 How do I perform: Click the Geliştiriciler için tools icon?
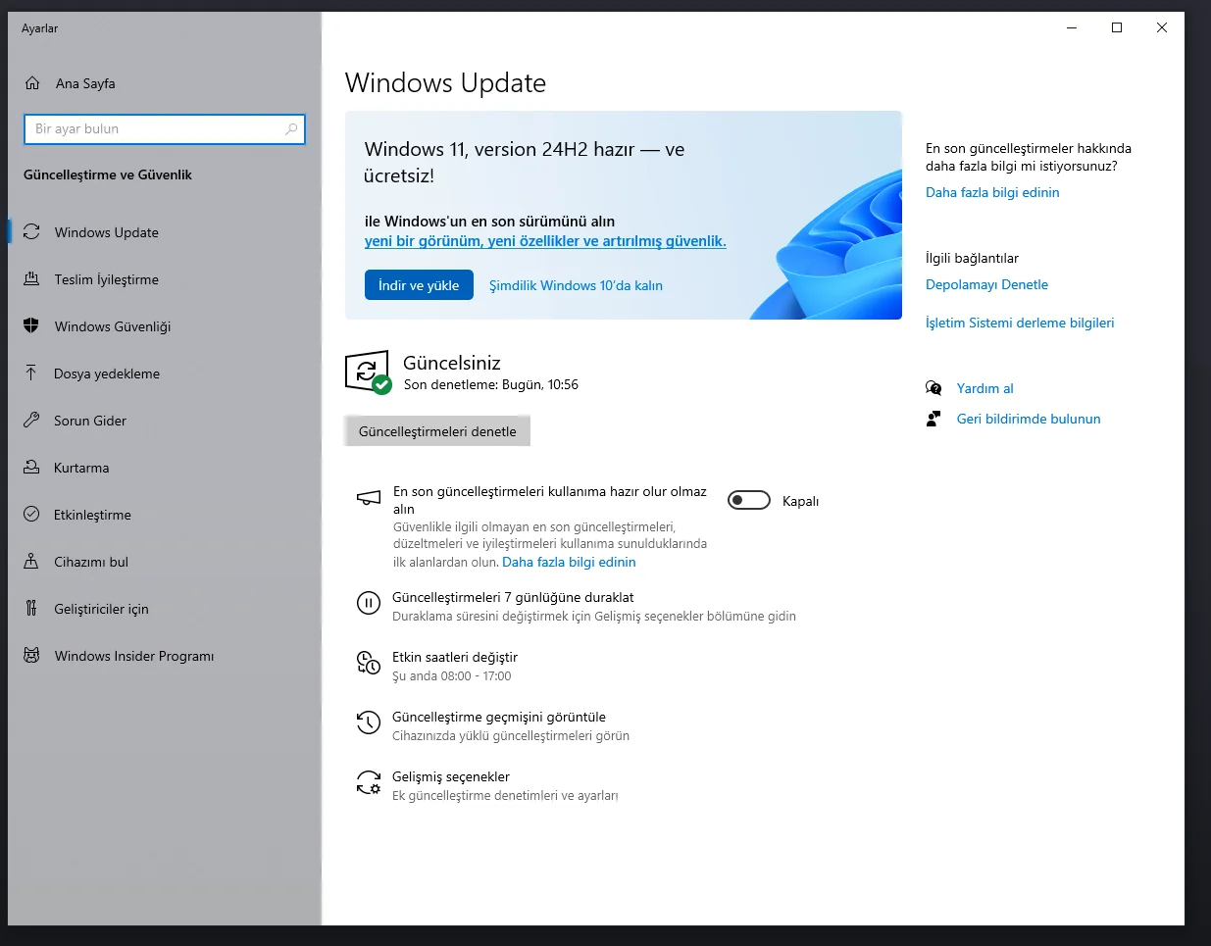pyautogui.click(x=31, y=609)
